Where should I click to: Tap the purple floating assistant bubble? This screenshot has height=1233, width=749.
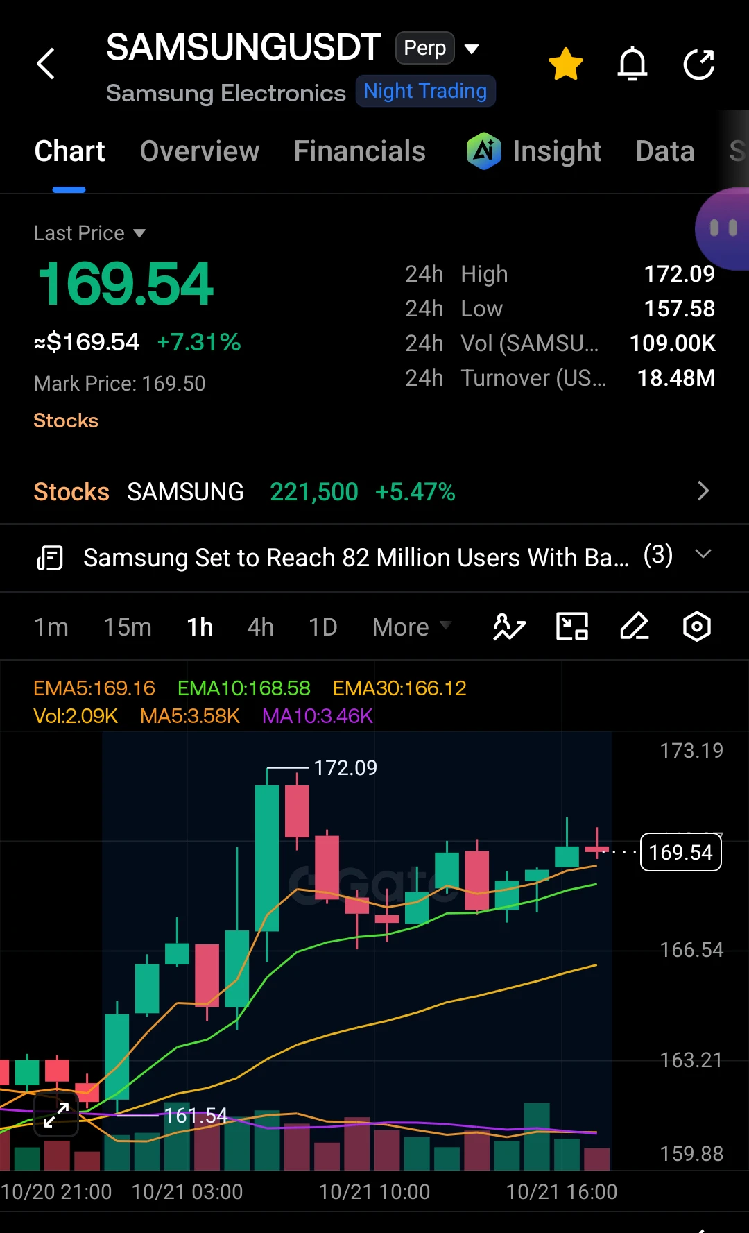pyautogui.click(x=723, y=228)
